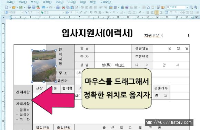
Task: Click the 신체사항 table cell
Action: click(23, 92)
